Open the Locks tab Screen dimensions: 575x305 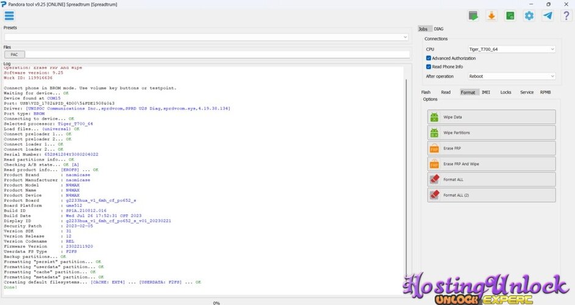click(505, 93)
